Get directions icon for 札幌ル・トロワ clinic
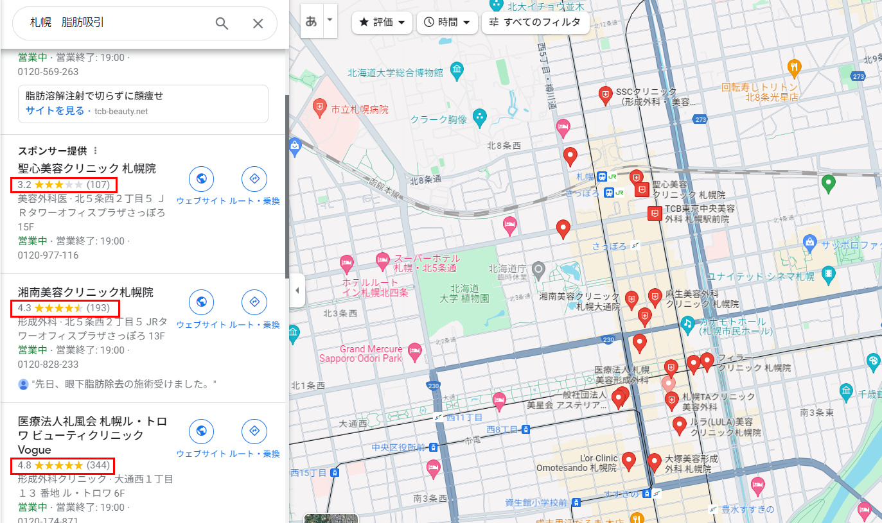 point(254,432)
